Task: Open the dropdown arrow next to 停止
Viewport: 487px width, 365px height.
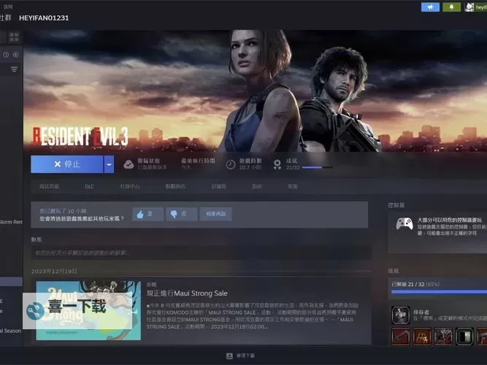Action: click(109, 164)
